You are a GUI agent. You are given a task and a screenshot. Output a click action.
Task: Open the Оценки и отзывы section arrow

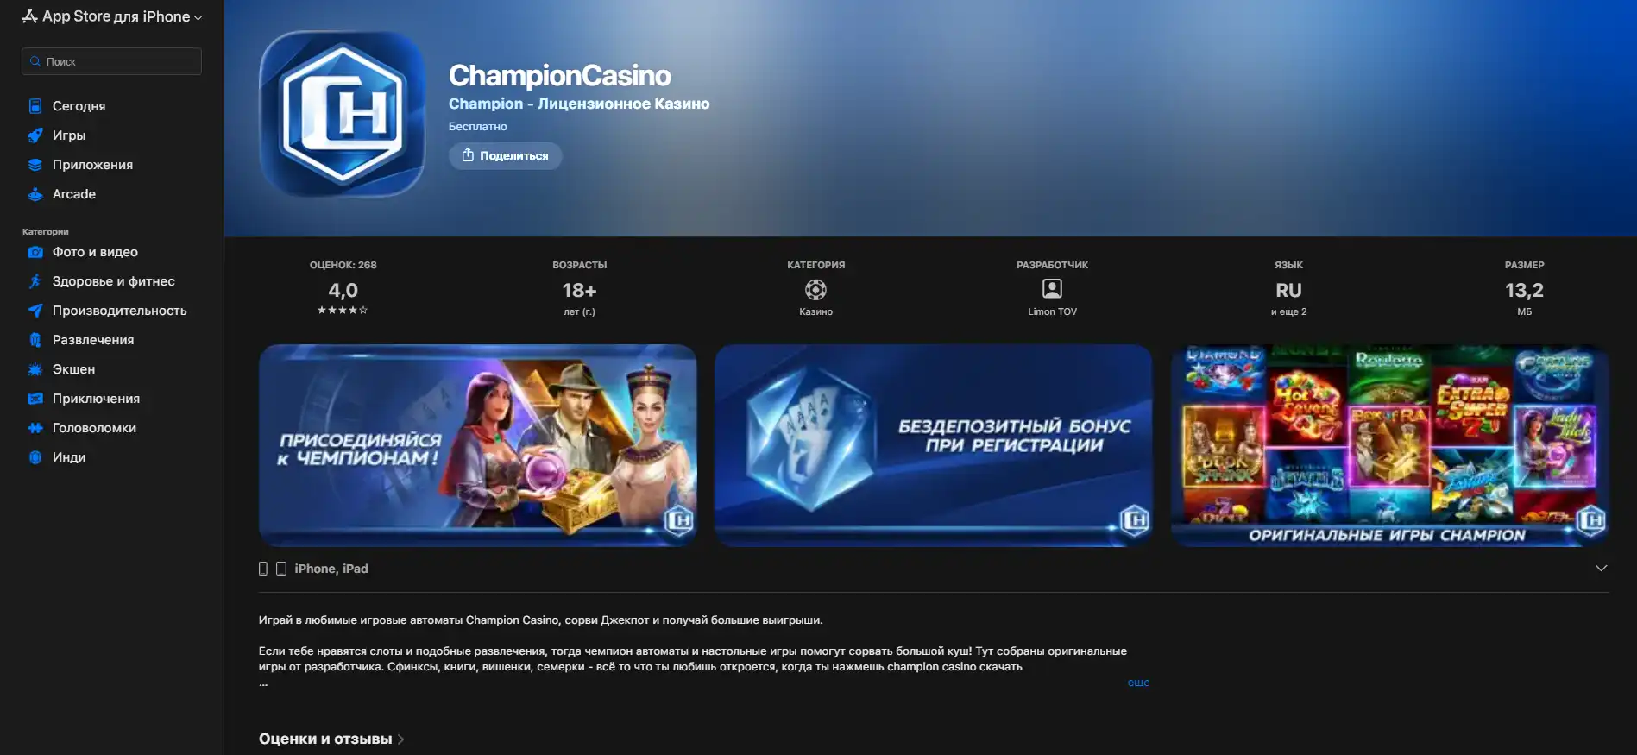[400, 739]
